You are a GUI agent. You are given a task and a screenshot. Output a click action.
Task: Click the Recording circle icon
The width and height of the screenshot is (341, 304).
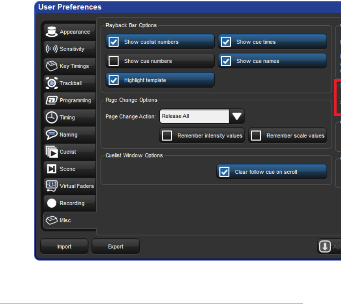coord(52,203)
